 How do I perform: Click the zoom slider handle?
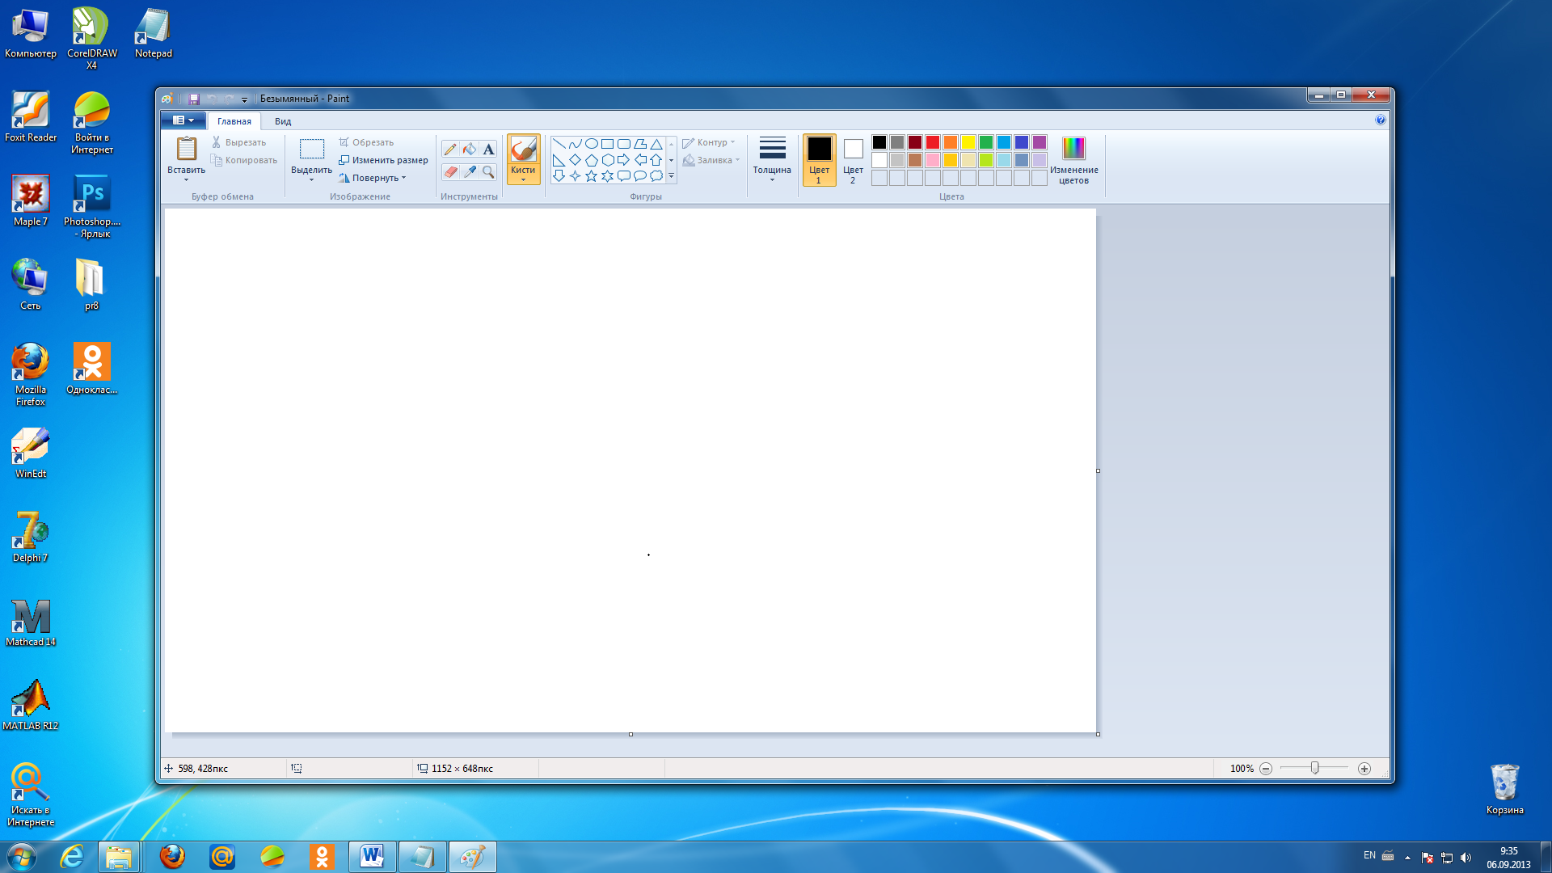(x=1315, y=768)
